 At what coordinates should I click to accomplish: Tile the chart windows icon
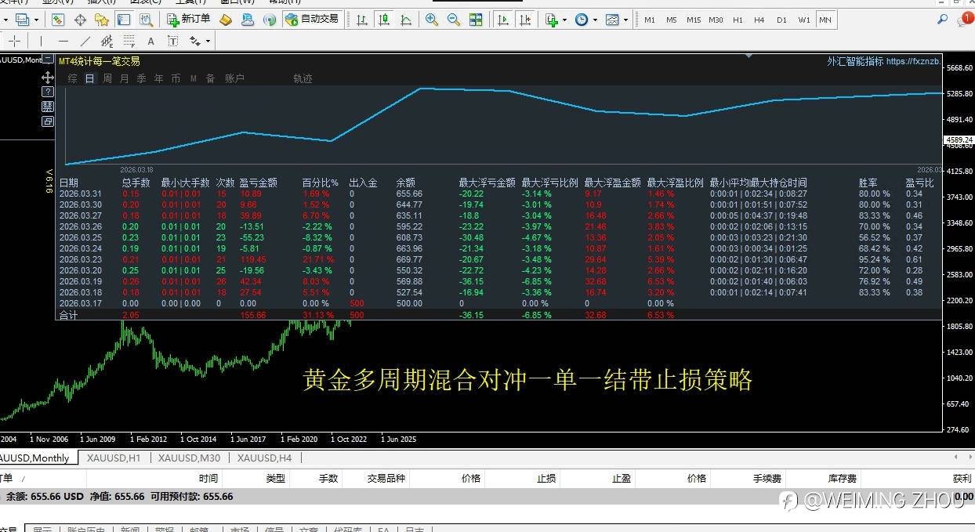click(476, 20)
